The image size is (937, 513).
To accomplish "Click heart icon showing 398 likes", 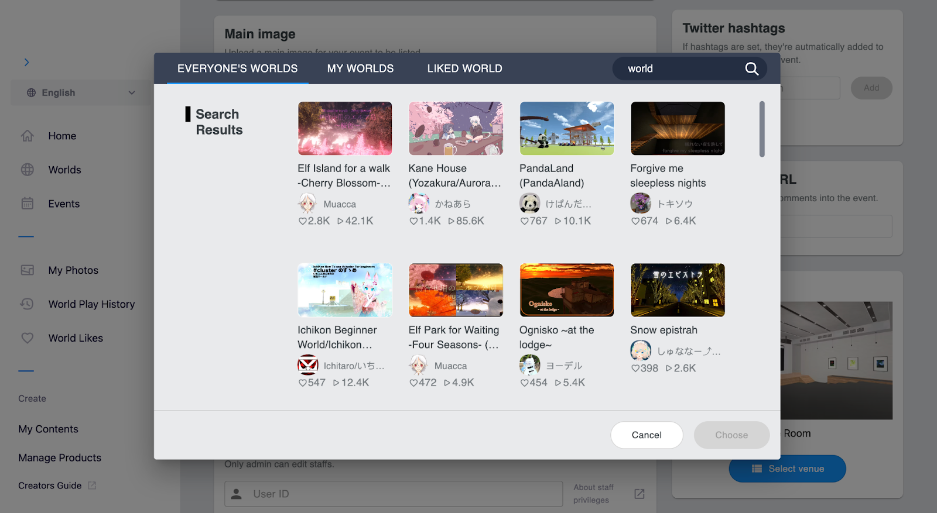I will click(635, 369).
